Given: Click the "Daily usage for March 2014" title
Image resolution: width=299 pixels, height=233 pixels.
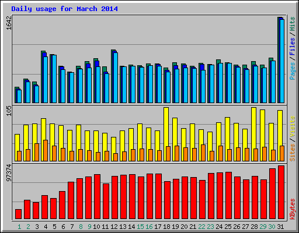Looking at the screenshot, I should 64,9.
